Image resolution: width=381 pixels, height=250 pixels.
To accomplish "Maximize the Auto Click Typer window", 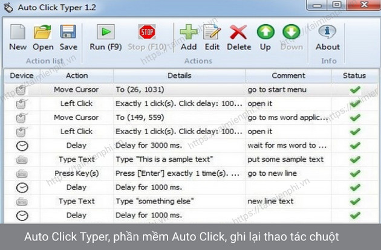I will (337, 5).
